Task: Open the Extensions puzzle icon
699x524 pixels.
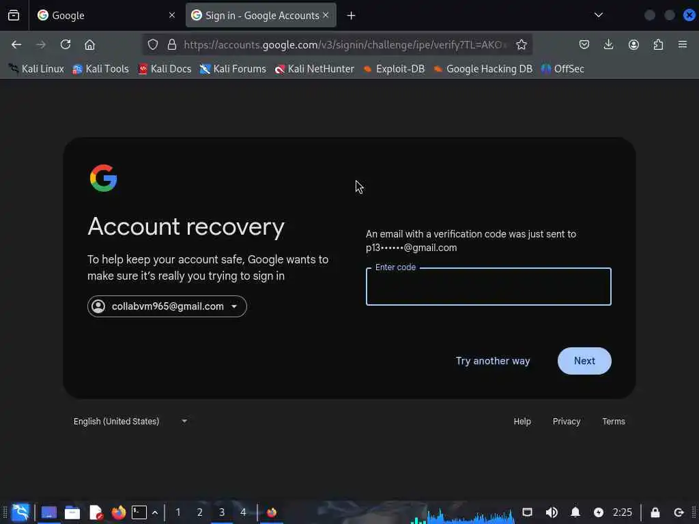Action: [658, 44]
